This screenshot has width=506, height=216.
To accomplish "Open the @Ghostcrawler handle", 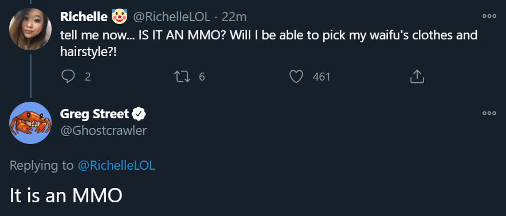I will (x=103, y=130).
